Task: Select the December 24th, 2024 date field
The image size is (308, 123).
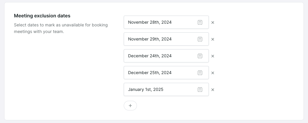Action: [x=166, y=56]
